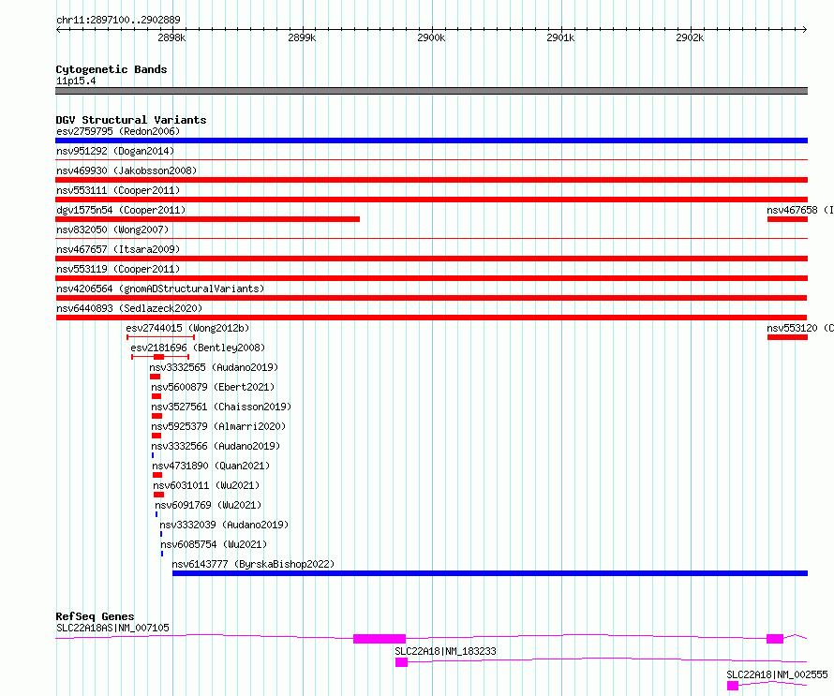Click the esv2759795 (Redon2006) variant label

click(118, 131)
